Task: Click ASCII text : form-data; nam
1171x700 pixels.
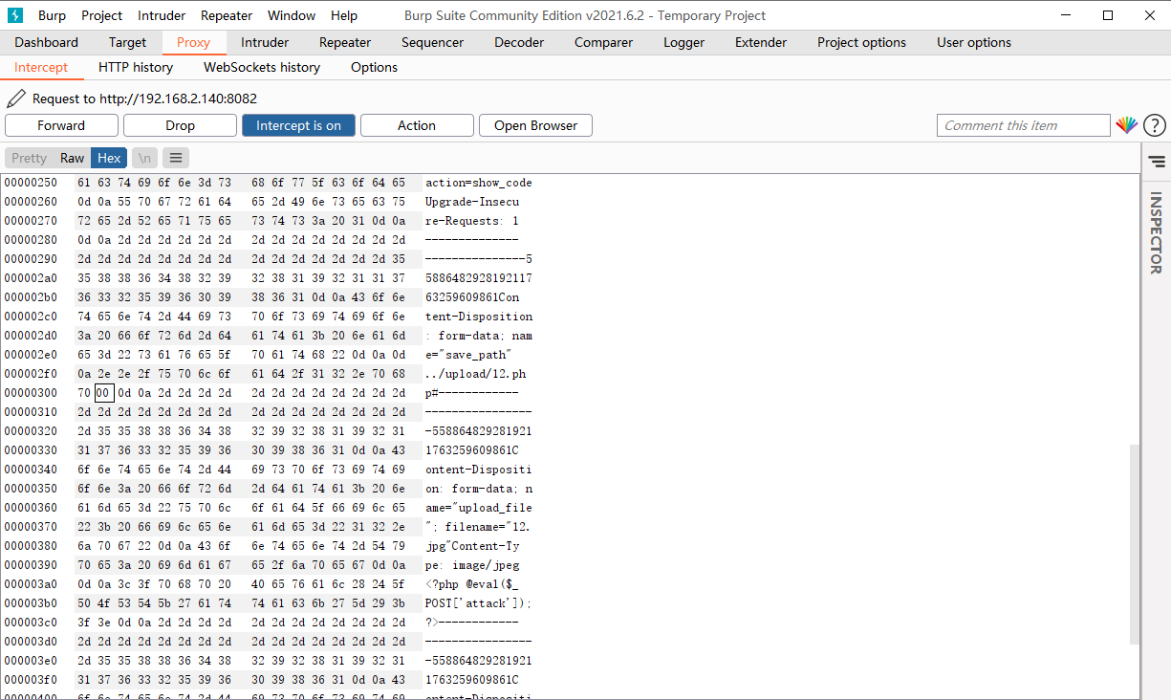Action: [479, 335]
